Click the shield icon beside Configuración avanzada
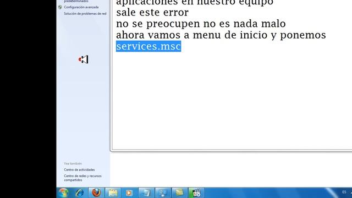 coord(60,7)
